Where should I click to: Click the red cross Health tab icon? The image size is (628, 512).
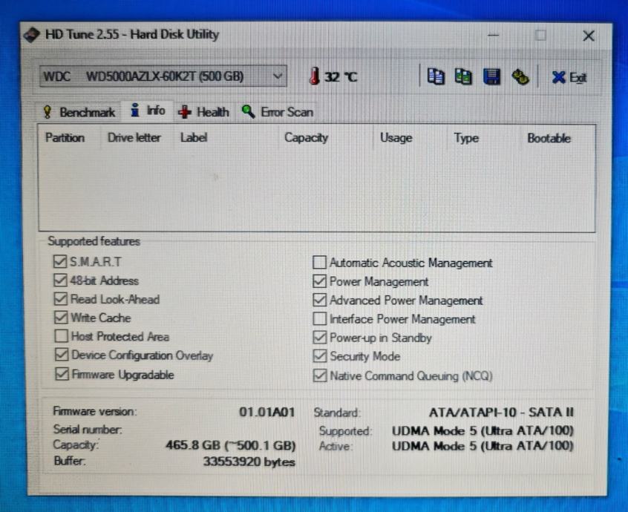[x=185, y=112]
